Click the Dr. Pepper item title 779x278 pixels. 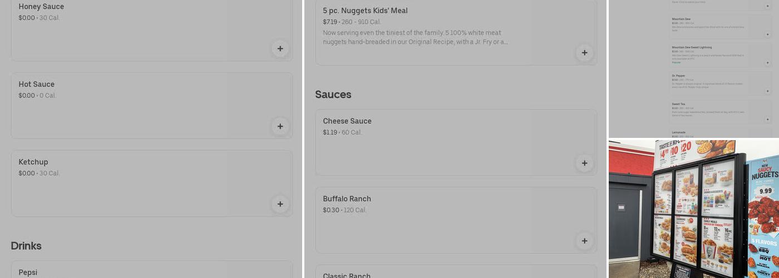coord(678,76)
